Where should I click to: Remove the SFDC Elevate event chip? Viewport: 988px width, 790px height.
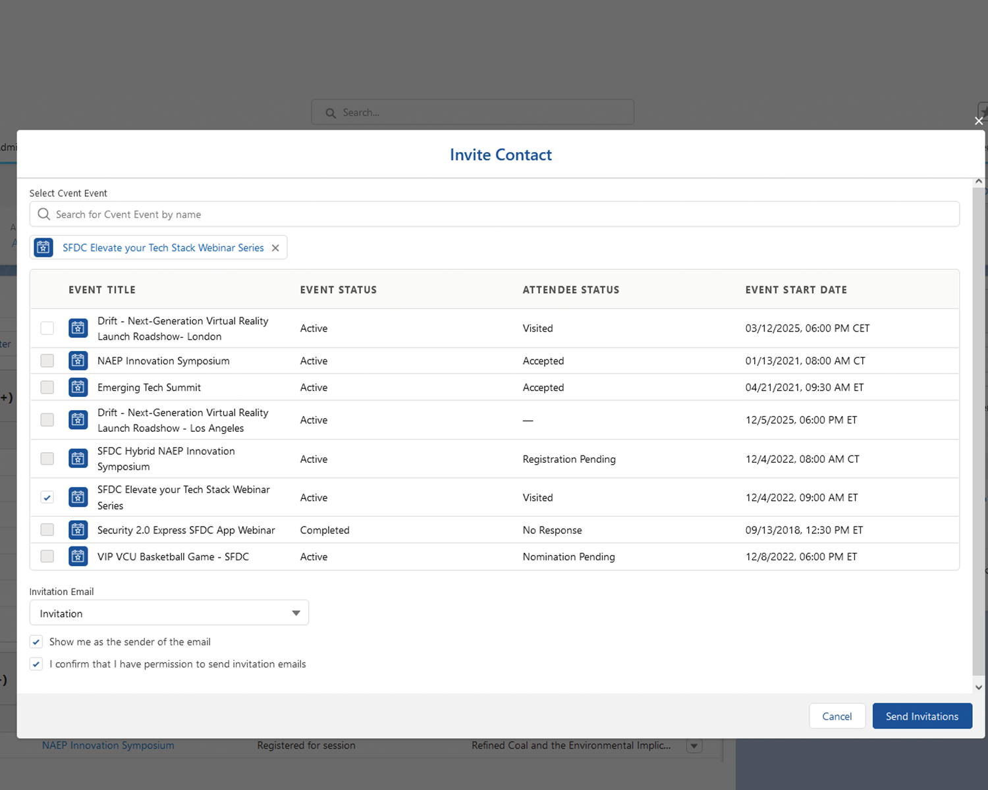[x=275, y=248]
